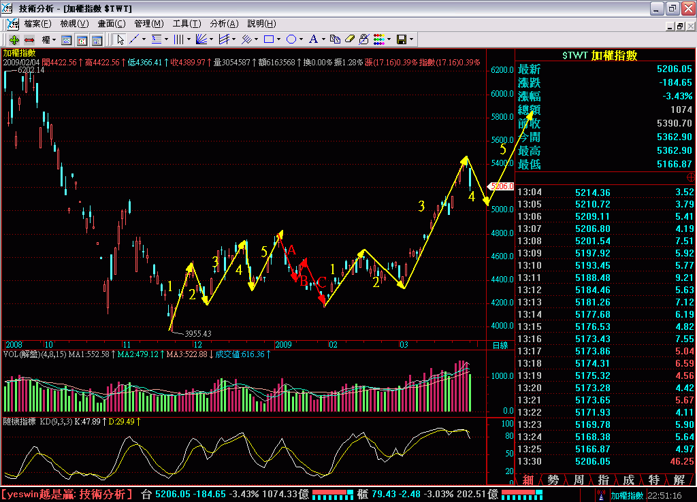Expand the trend line tool dropdown arrow
Image resolution: width=697 pixels, height=502 pixels.
(x=144, y=39)
